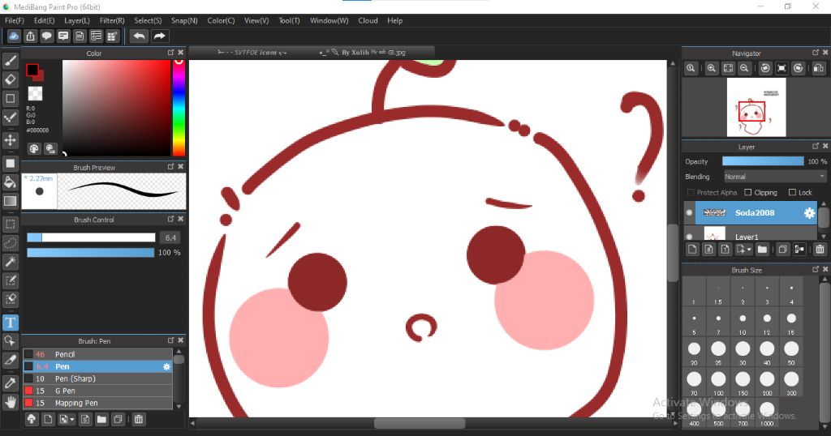Undock the Navigator panel

(816, 53)
